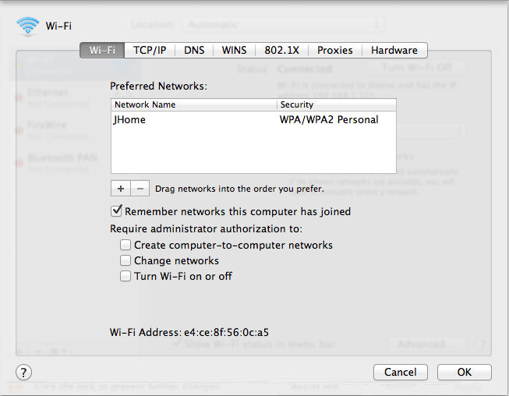
Task: Open the help question mark button
Action: point(23,372)
